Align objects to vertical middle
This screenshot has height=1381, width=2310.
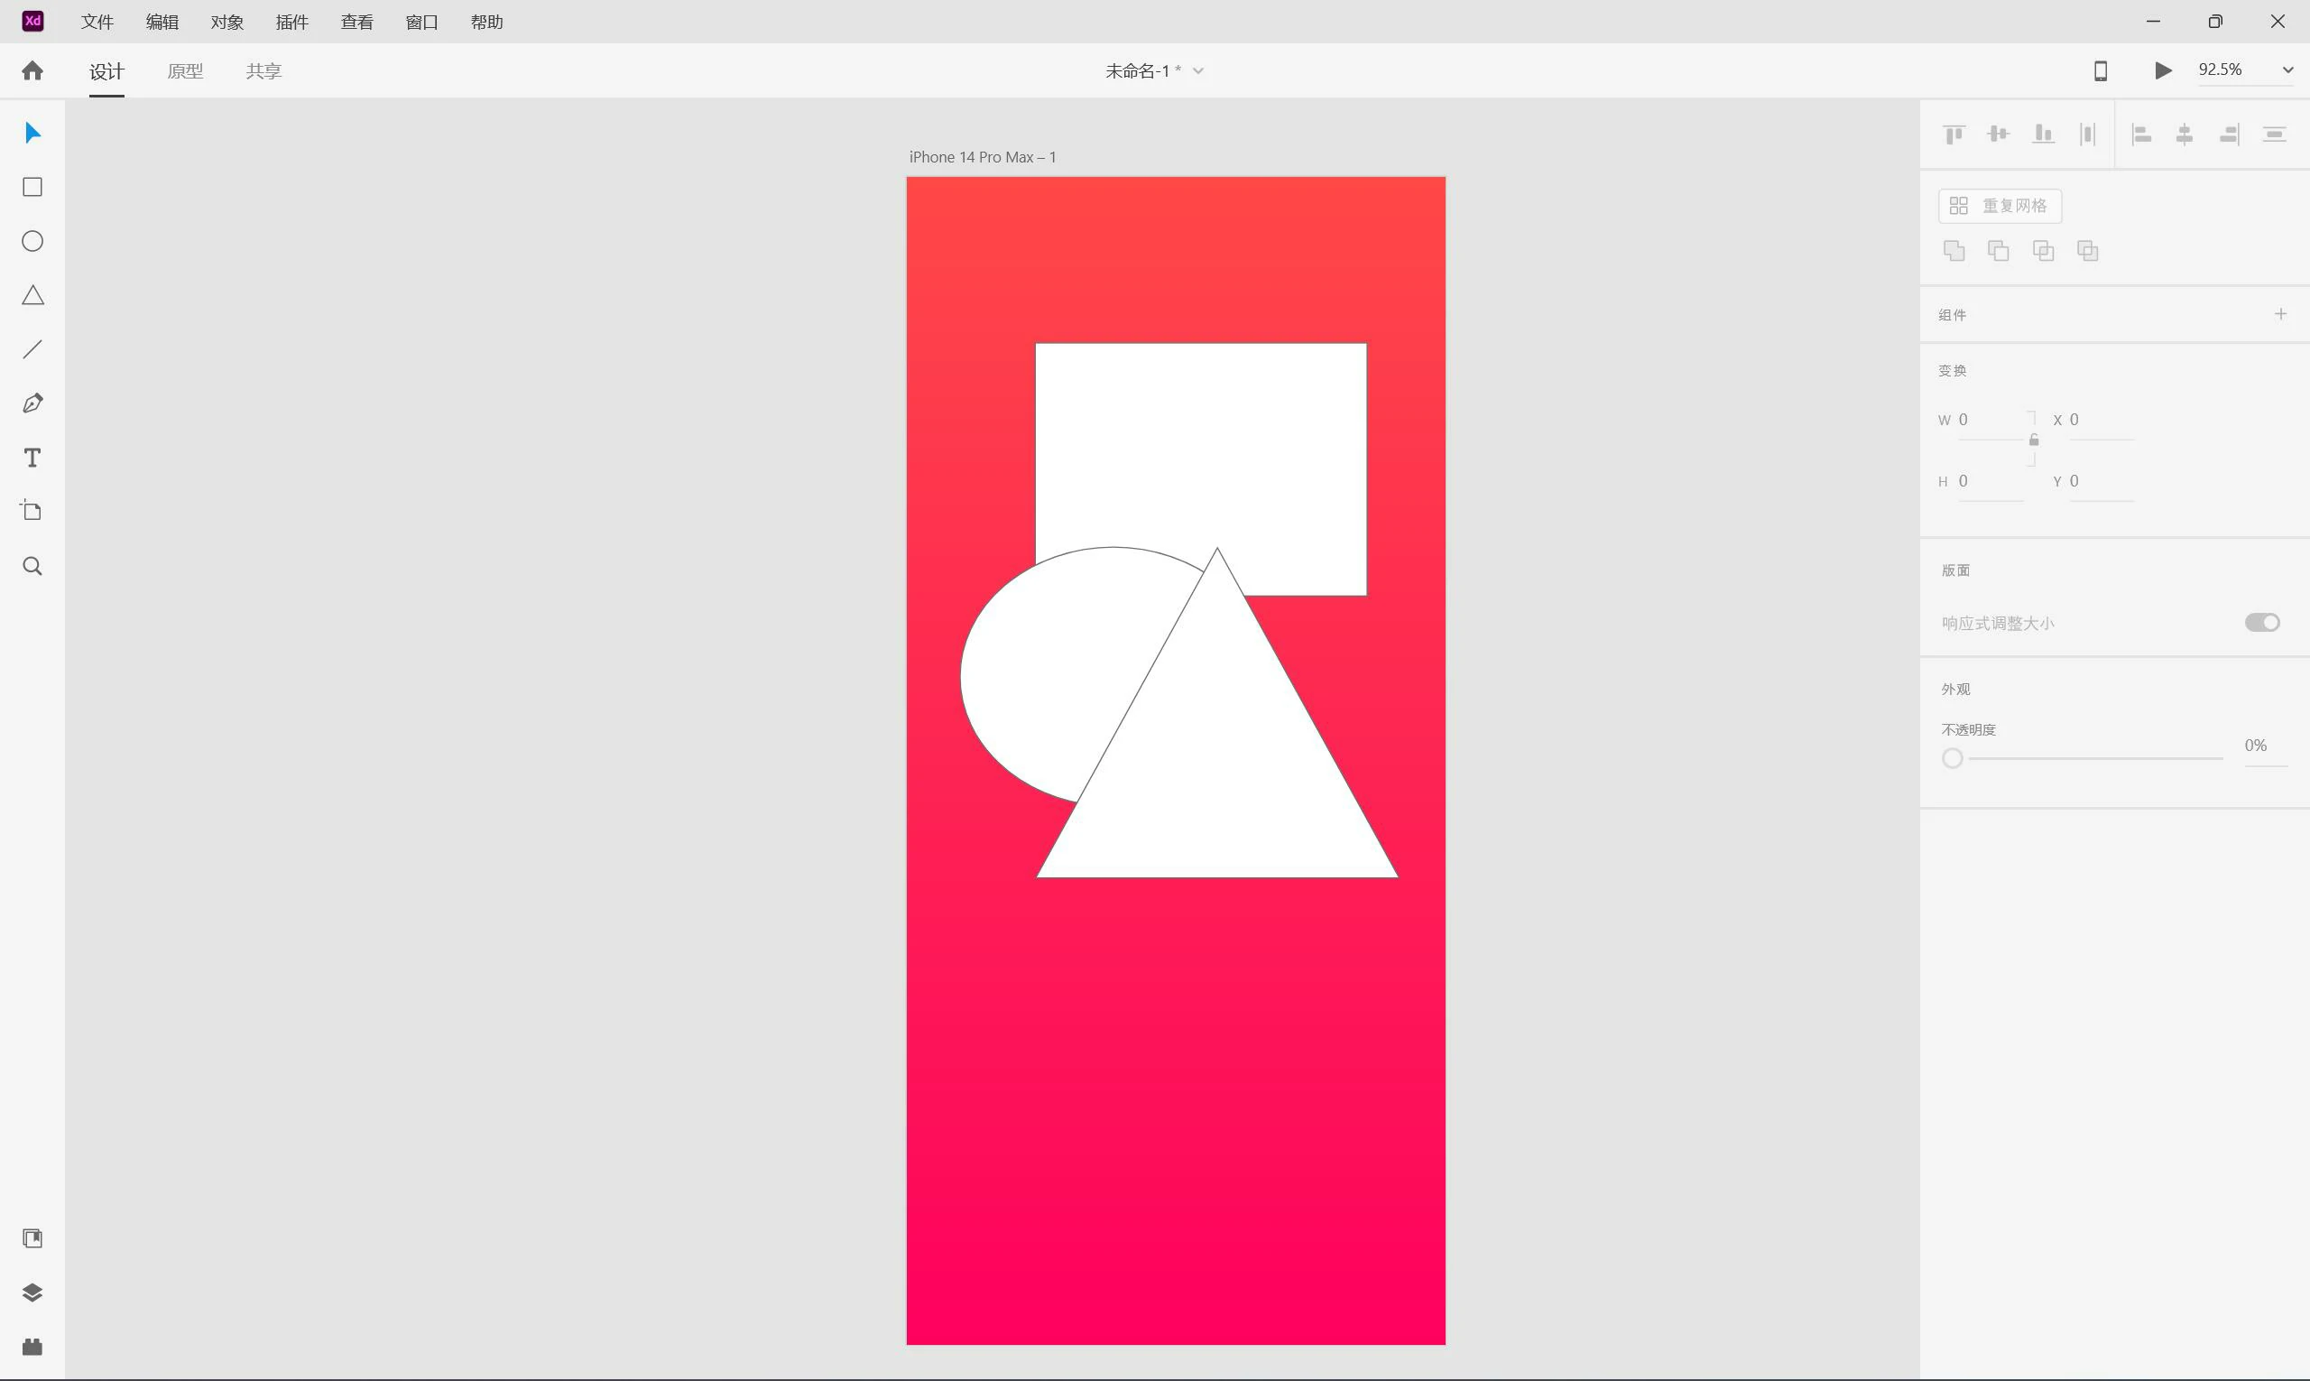tap(1999, 134)
